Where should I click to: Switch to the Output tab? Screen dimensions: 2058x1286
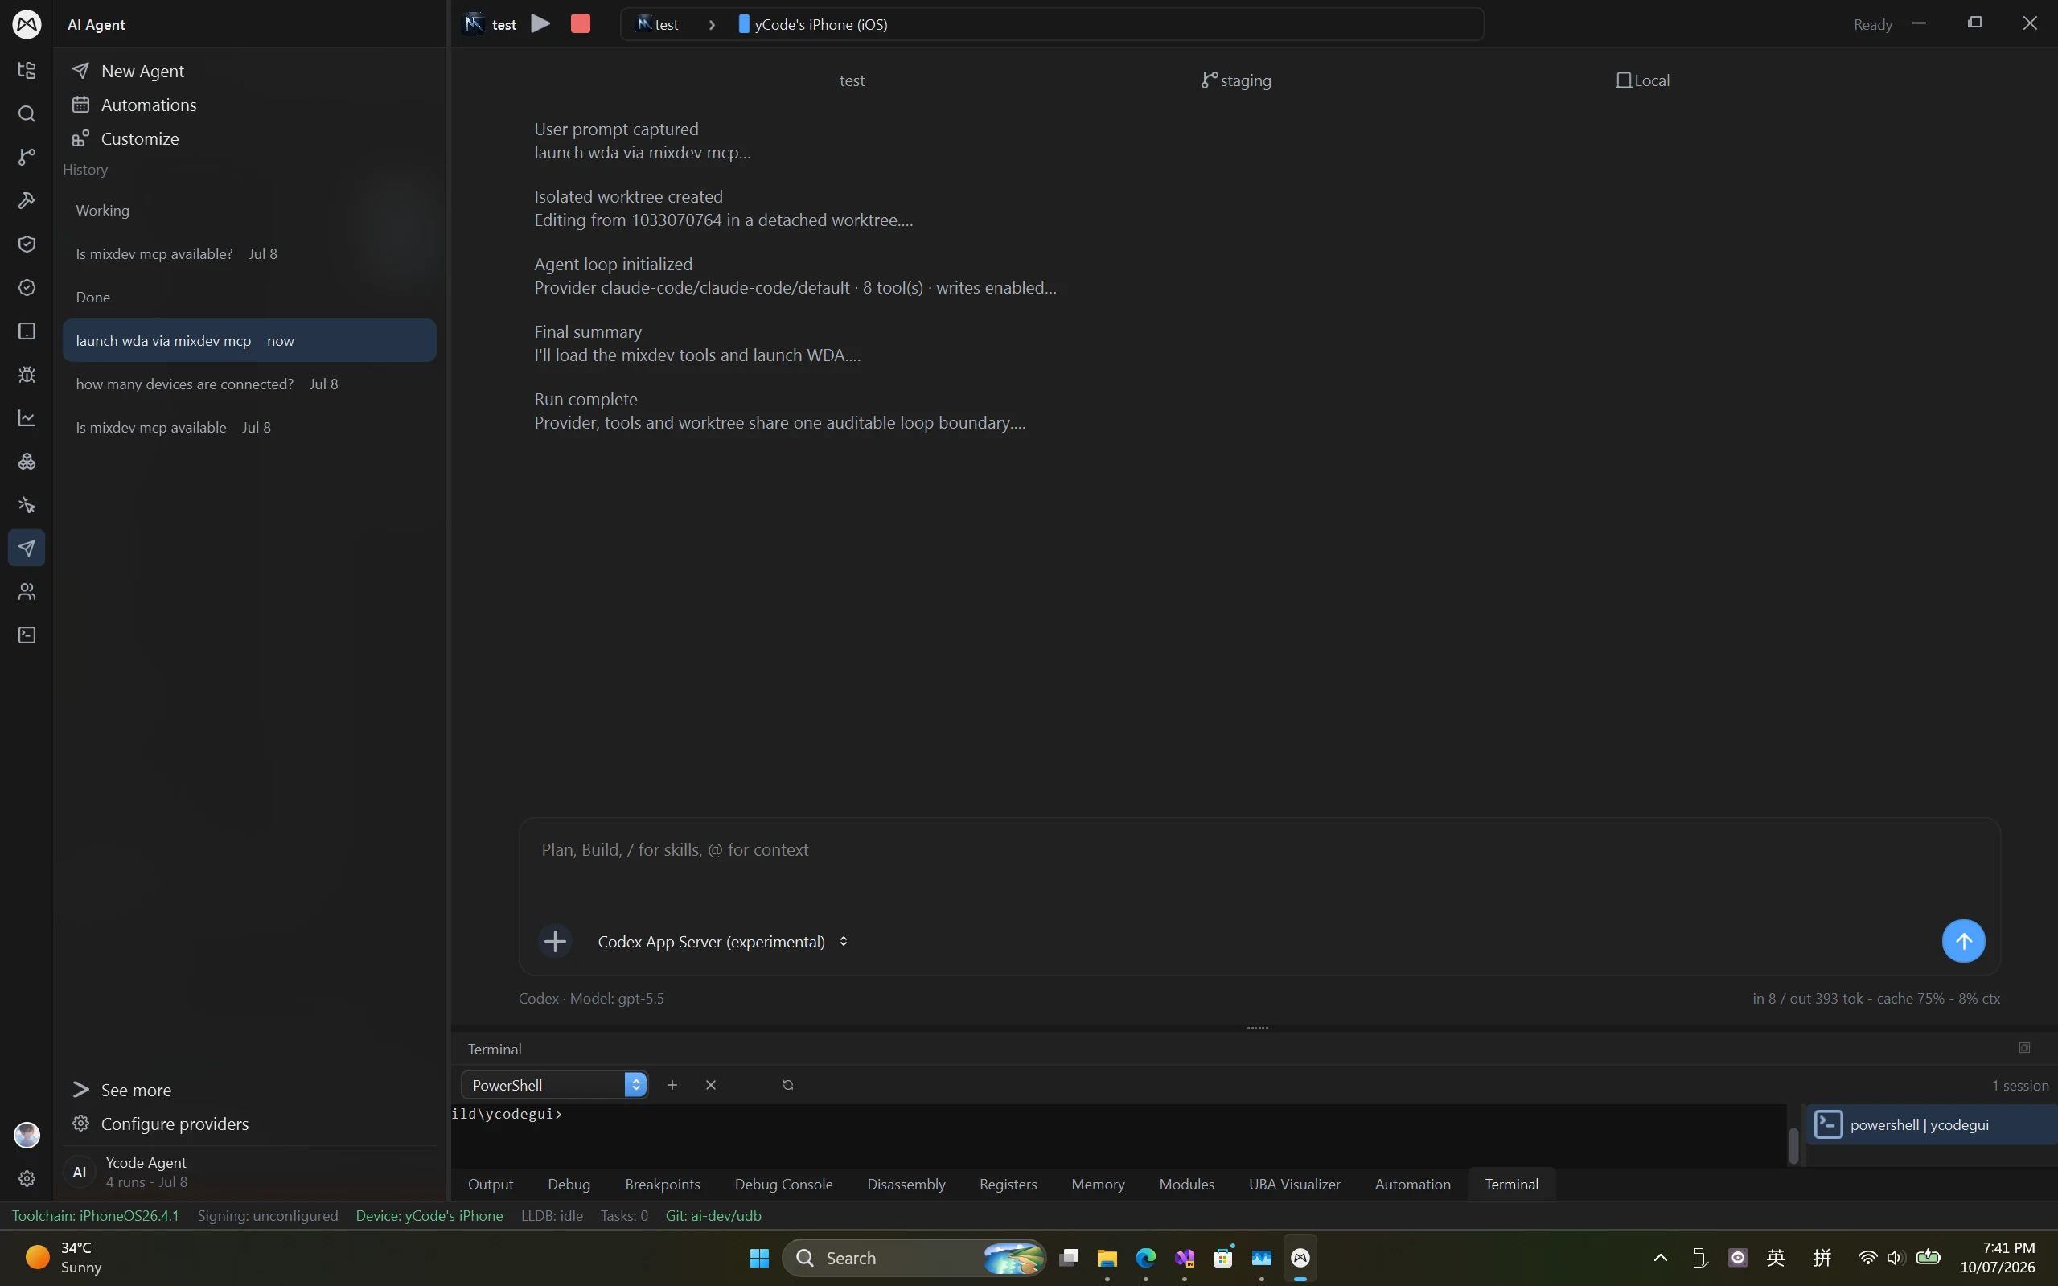click(x=491, y=1185)
